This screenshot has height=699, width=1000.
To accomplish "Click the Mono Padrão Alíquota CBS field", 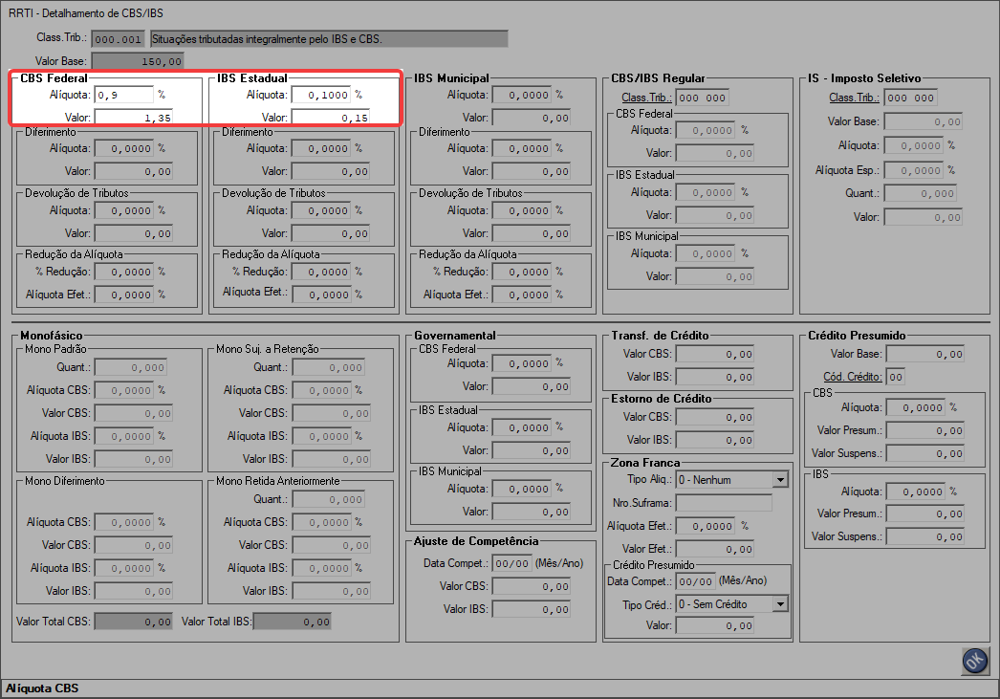I will 124,390.
